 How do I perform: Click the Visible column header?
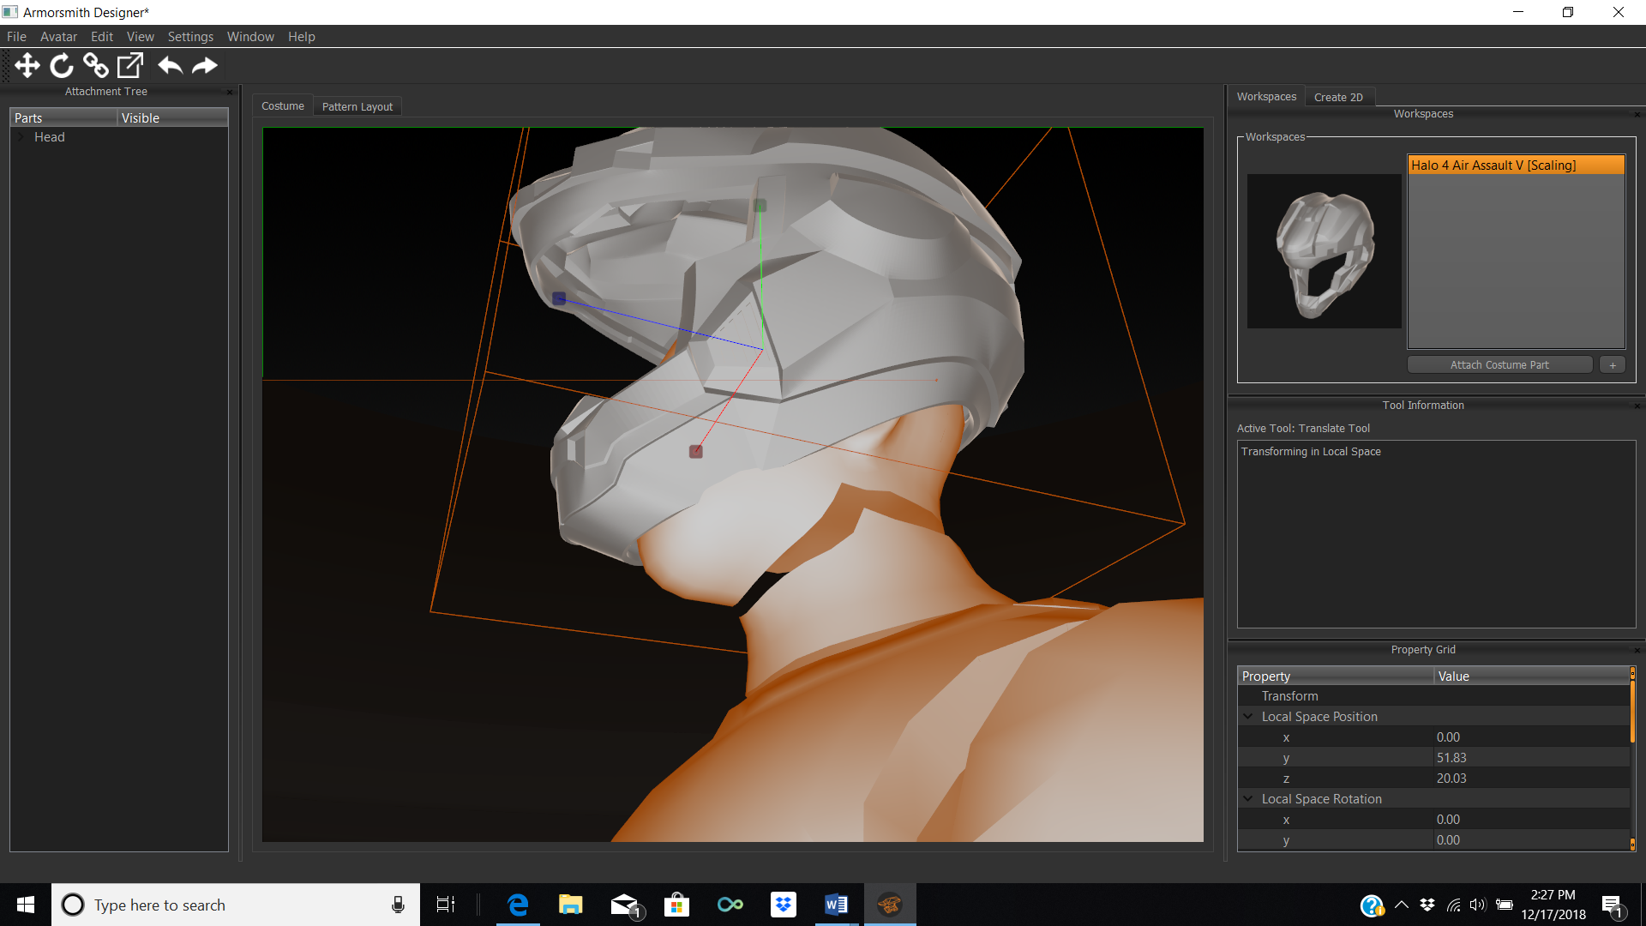[x=172, y=118]
